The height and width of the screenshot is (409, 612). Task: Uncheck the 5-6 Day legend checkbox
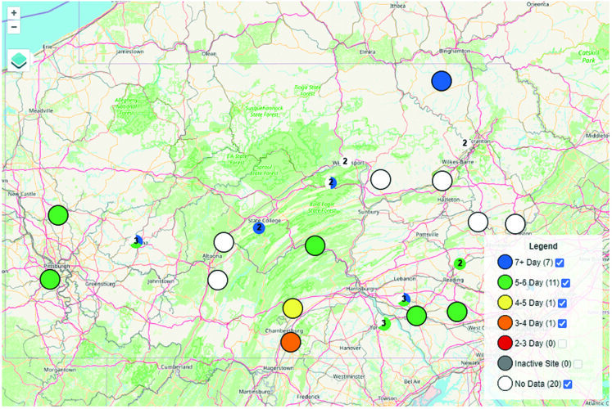[565, 283]
